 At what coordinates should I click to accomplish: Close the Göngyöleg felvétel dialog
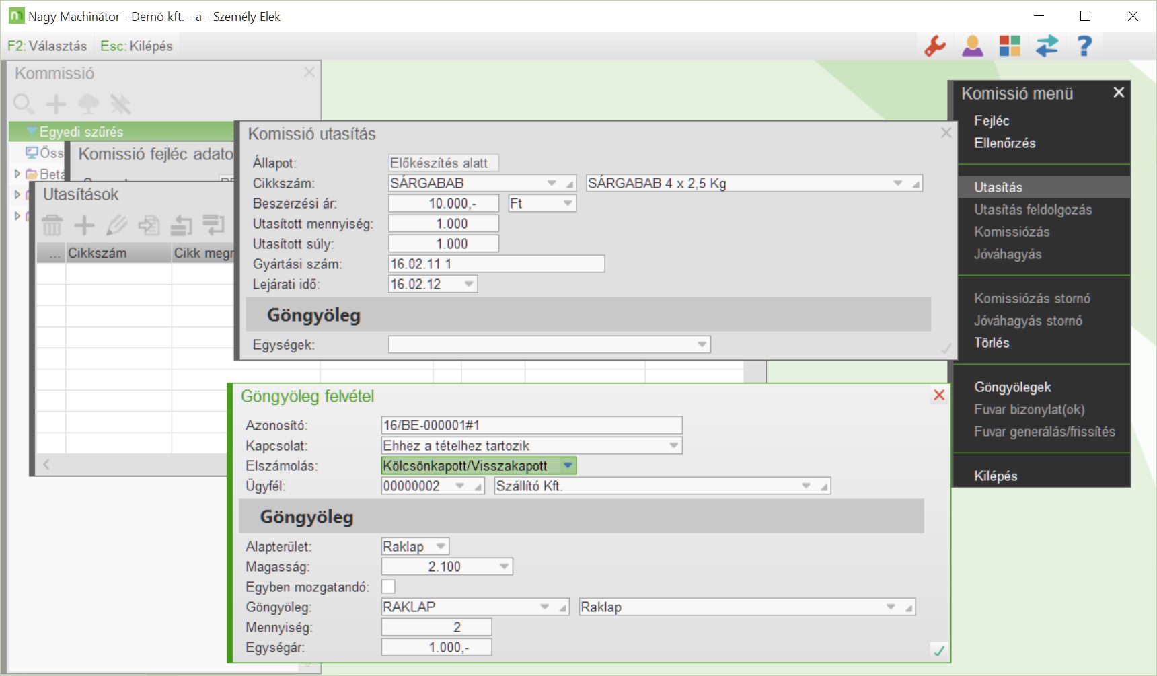[x=939, y=396]
